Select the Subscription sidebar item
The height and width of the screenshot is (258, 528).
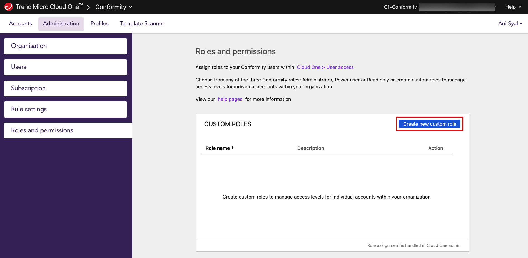pyautogui.click(x=66, y=88)
